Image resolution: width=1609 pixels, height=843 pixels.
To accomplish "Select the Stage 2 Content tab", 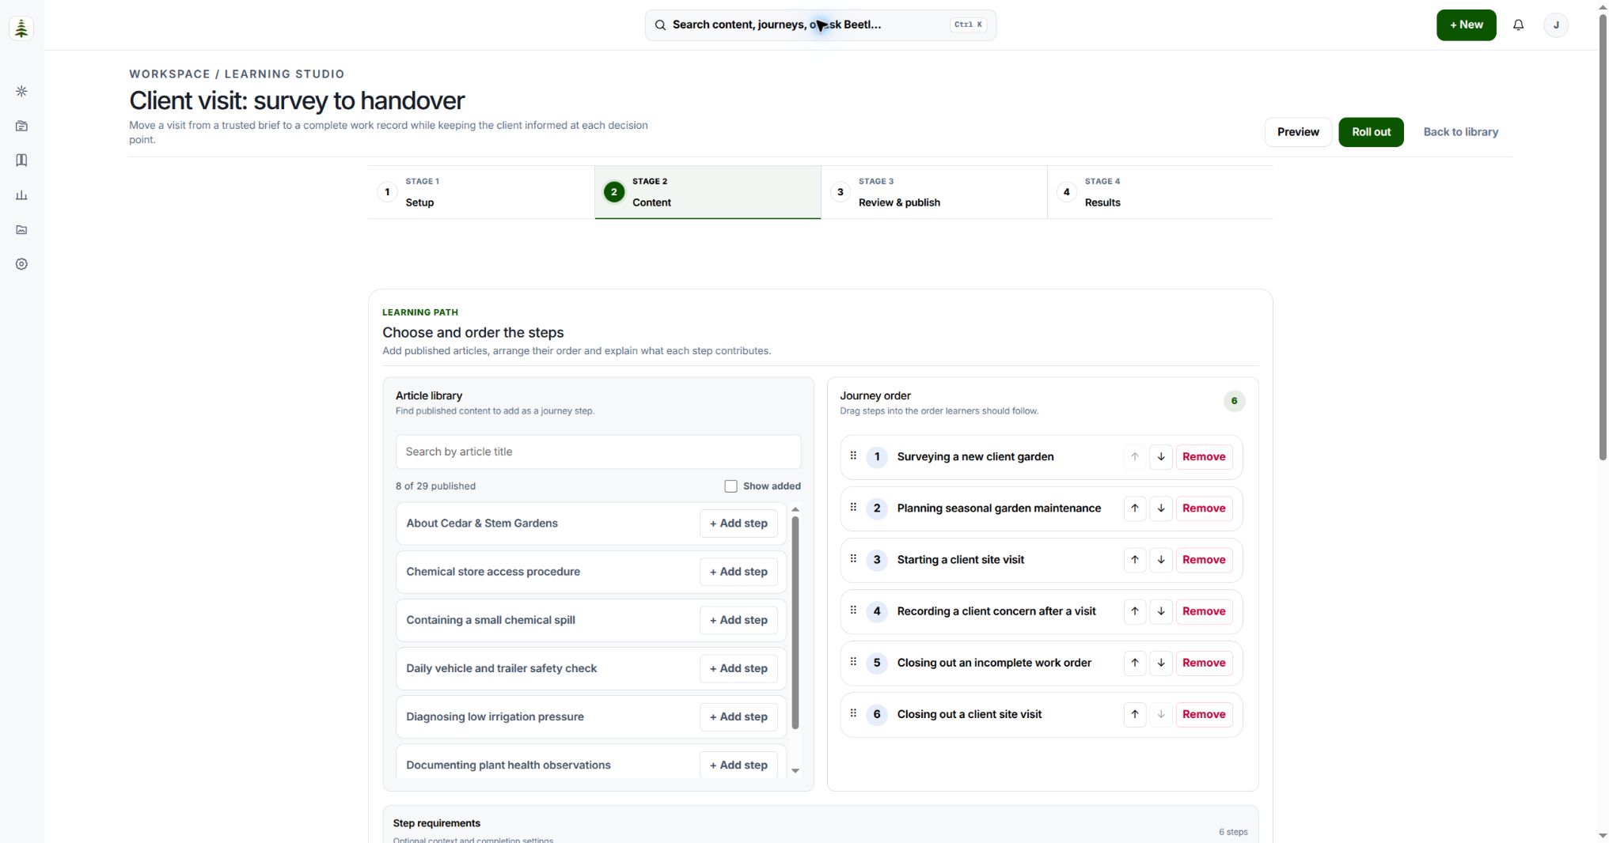I will click(708, 192).
